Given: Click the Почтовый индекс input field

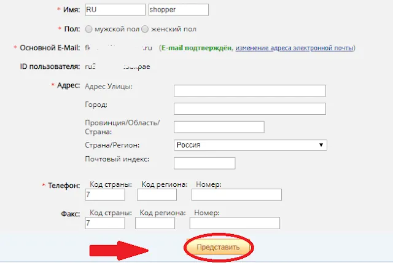Looking at the screenshot, I should click(x=204, y=163).
